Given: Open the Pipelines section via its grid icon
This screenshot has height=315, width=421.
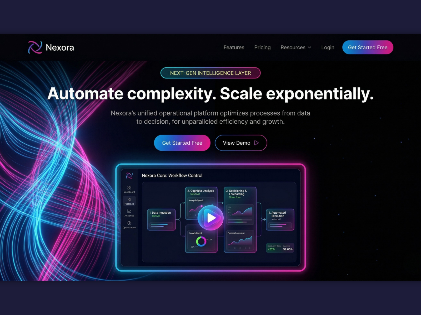Looking at the screenshot, I should point(129,200).
